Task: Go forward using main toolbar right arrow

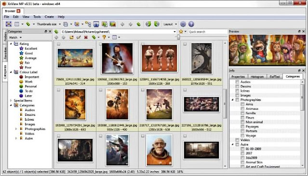Action: pyautogui.click(x=131, y=24)
